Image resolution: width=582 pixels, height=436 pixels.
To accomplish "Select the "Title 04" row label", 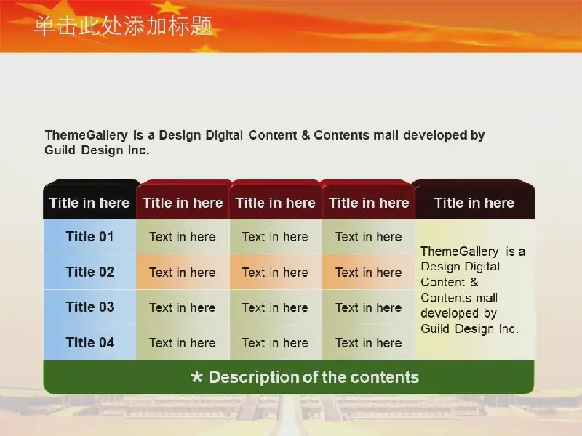I will pos(89,342).
